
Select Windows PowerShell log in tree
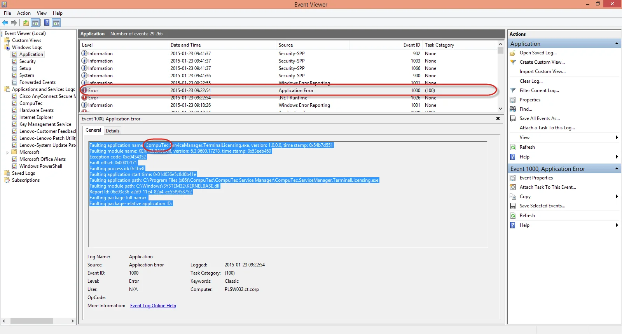tap(41, 166)
